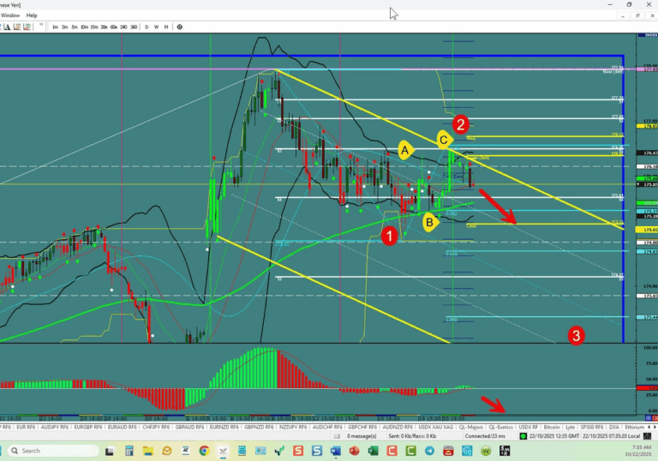Open the Help menu
This screenshot has width=658, height=461.
(x=32, y=15)
